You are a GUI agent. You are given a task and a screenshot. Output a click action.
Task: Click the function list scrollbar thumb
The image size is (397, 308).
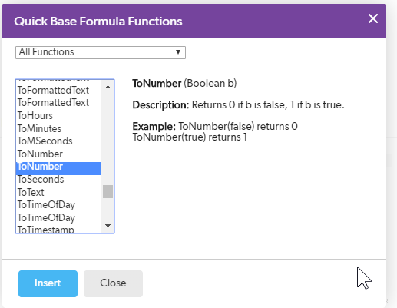(x=108, y=191)
